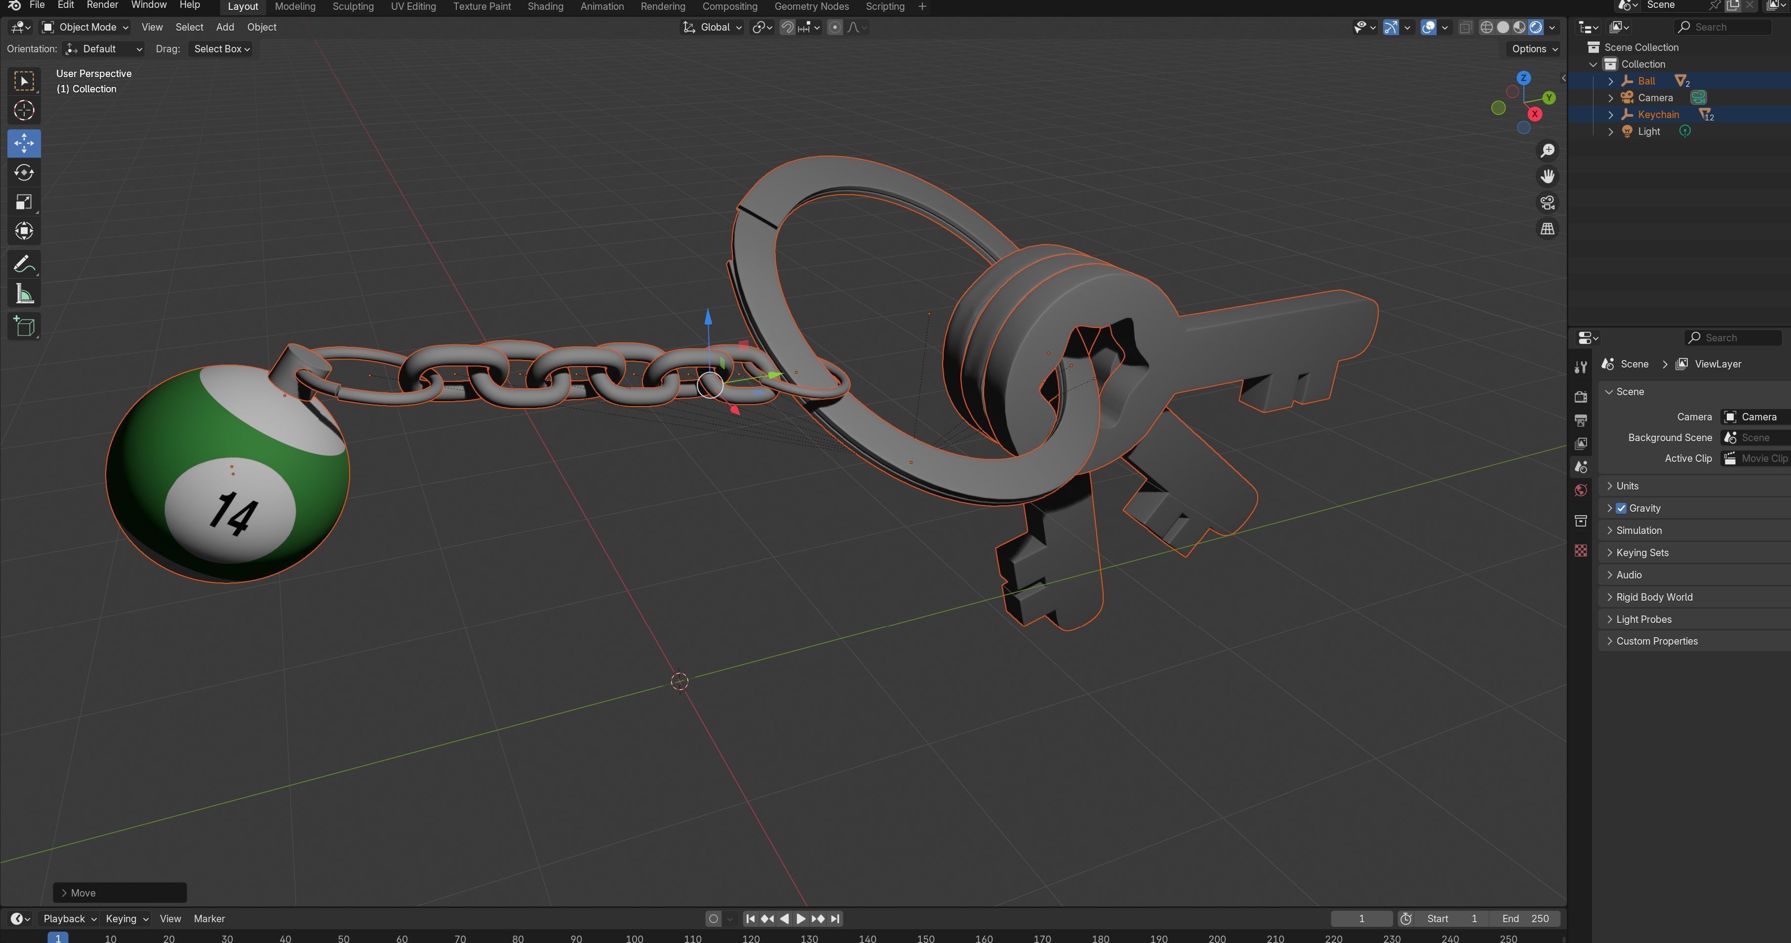Click the 3D Cursor tool
The width and height of the screenshot is (1791, 943).
(x=24, y=111)
